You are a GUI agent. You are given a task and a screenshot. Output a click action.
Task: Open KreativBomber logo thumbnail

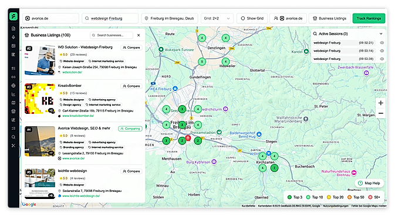(40, 99)
